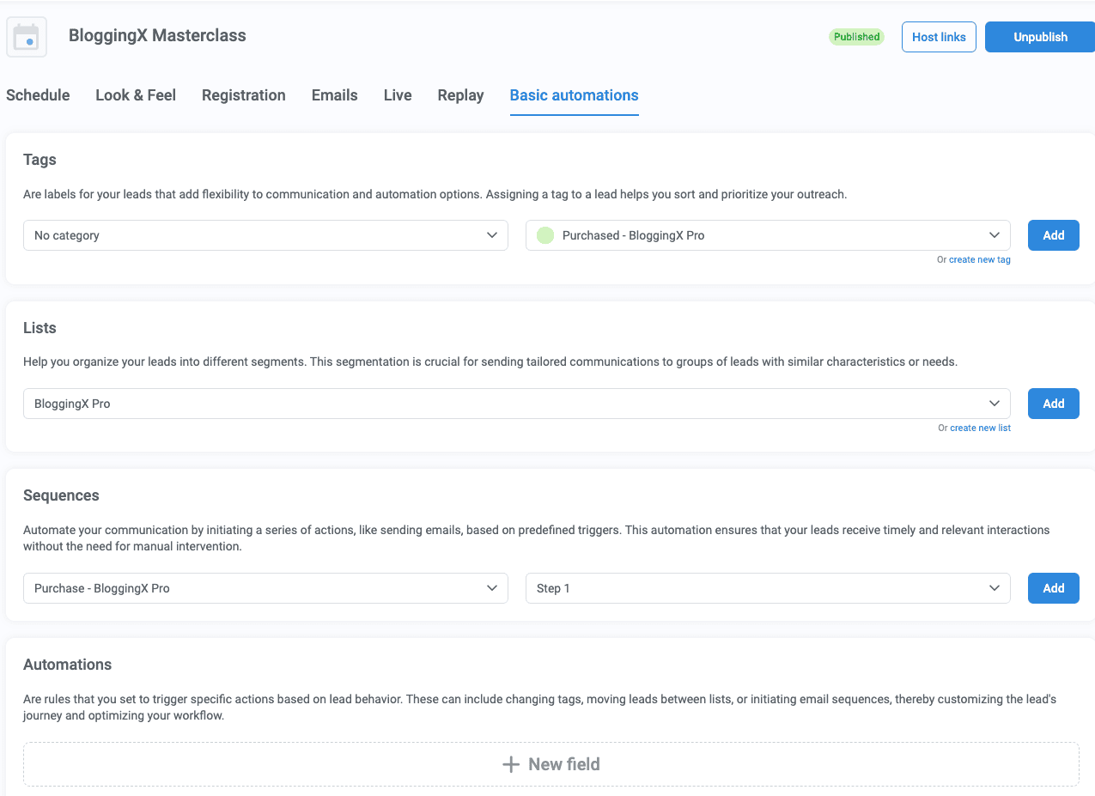1095x796 pixels.
Task: Click Add in the Tags section
Action: [1054, 235]
